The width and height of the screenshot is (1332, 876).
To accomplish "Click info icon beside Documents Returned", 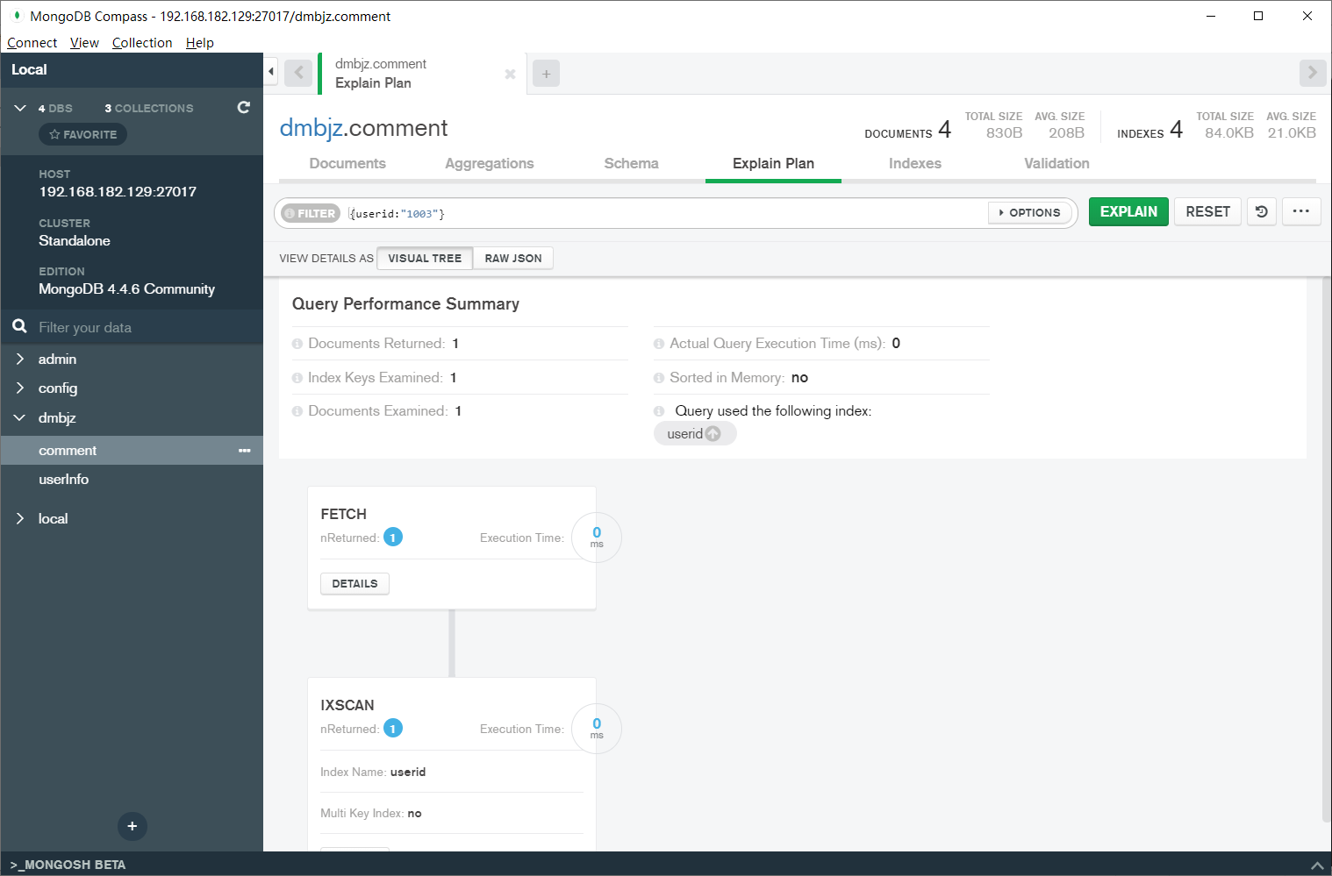I will 297,344.
